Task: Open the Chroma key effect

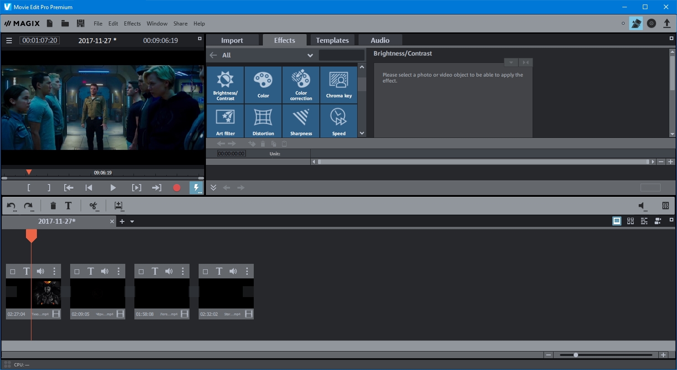Action: [x=338, y=85]
